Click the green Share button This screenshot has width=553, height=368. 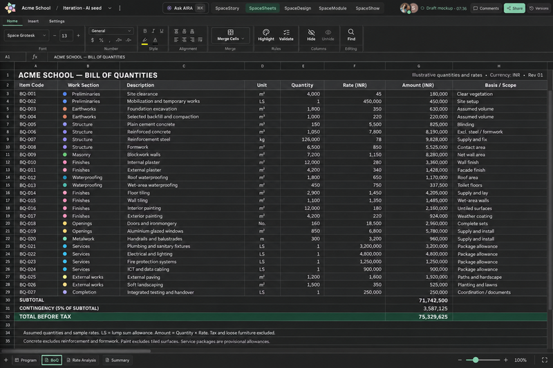coord(514,8)
